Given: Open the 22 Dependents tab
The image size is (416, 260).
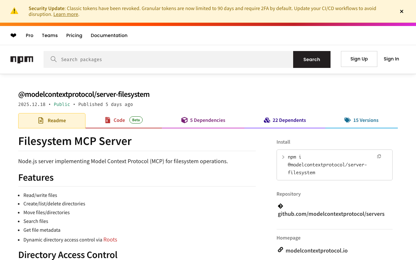Looking at the screenshot, I should (x=285, y=120).
